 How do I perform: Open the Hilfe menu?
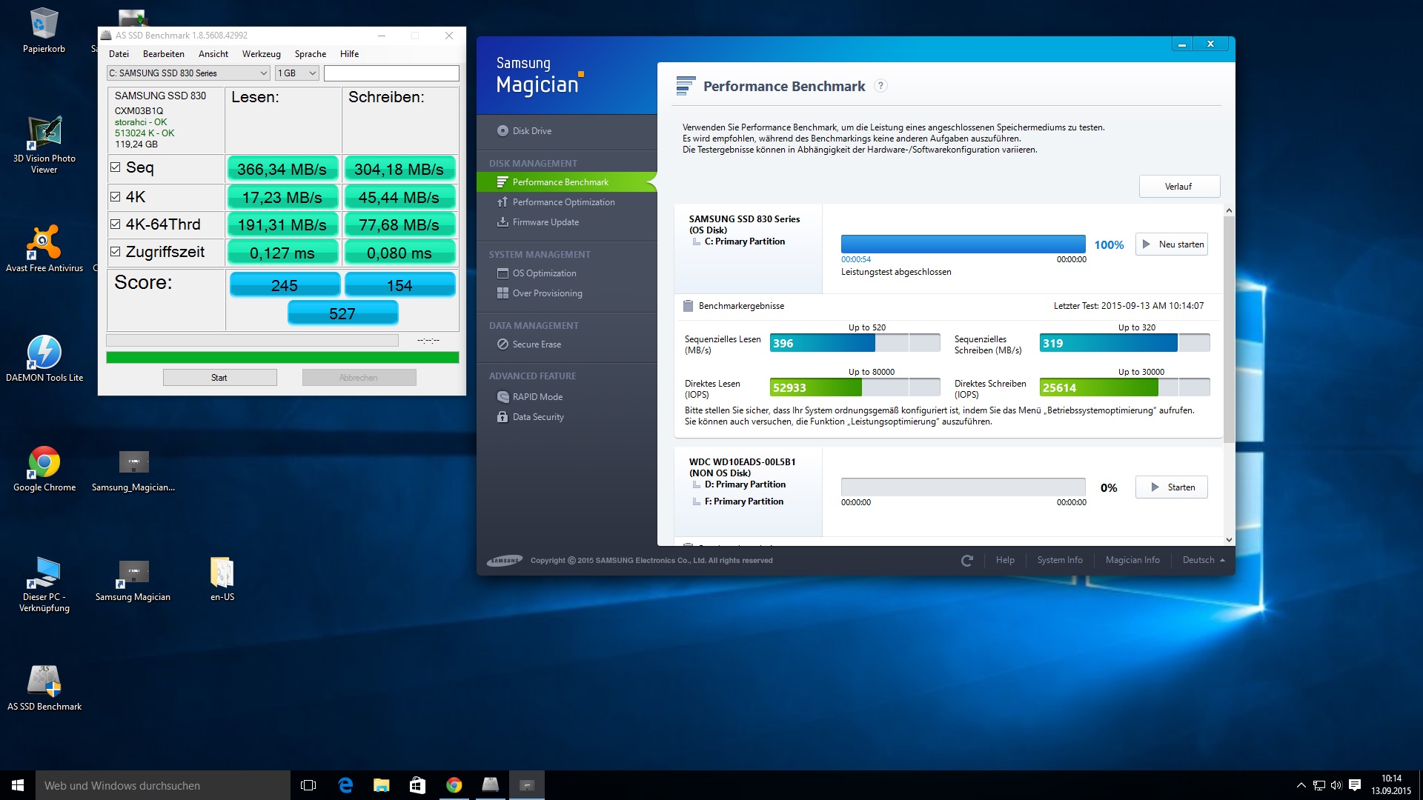pos(350,54)
